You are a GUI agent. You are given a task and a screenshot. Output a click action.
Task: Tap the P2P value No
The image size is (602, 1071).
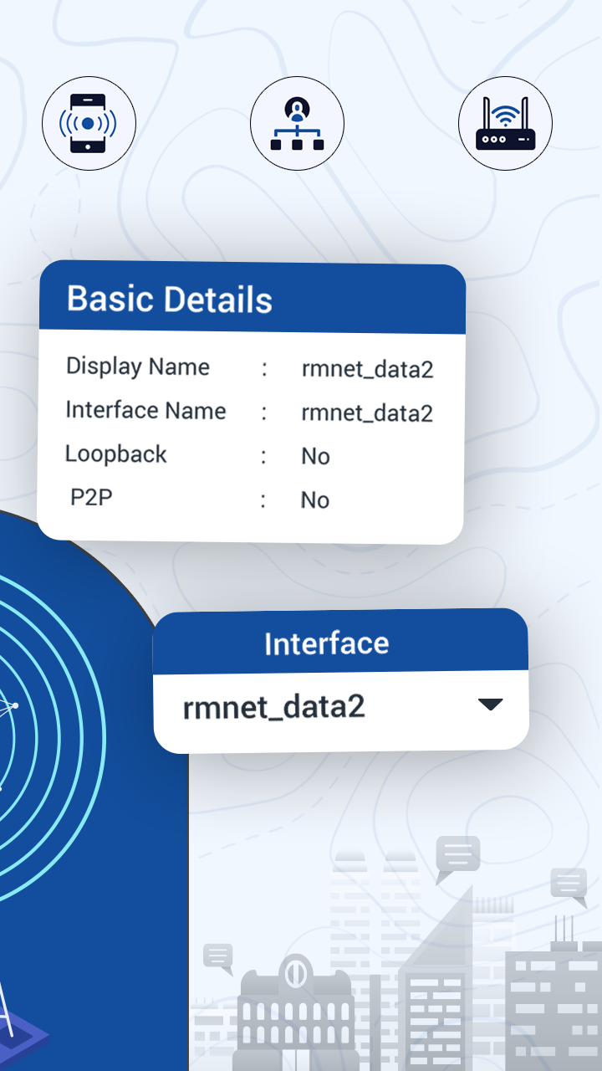315,500
